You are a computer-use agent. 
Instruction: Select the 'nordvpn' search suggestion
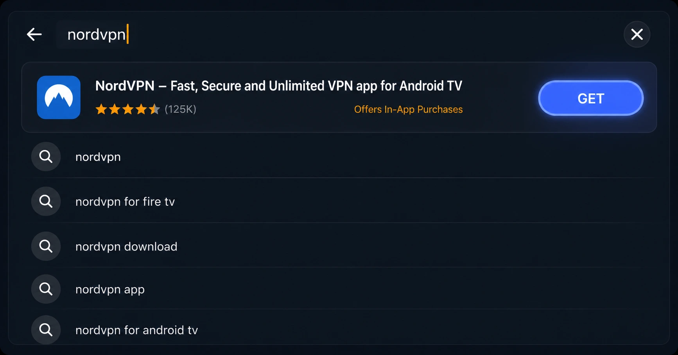[98, 157]
